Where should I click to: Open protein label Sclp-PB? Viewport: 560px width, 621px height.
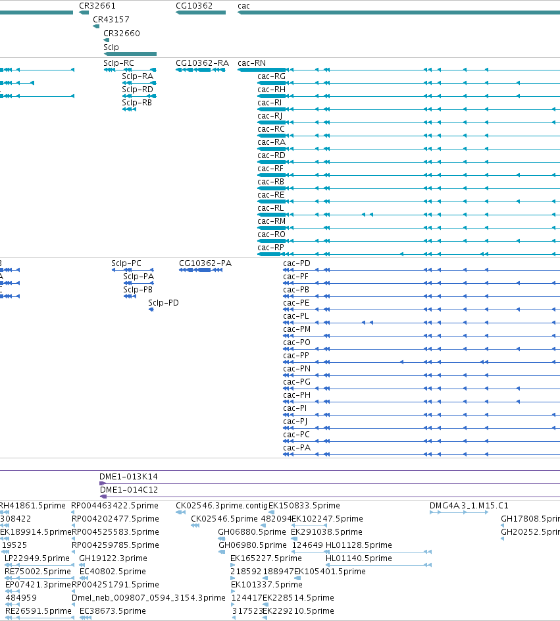[138, 290]
